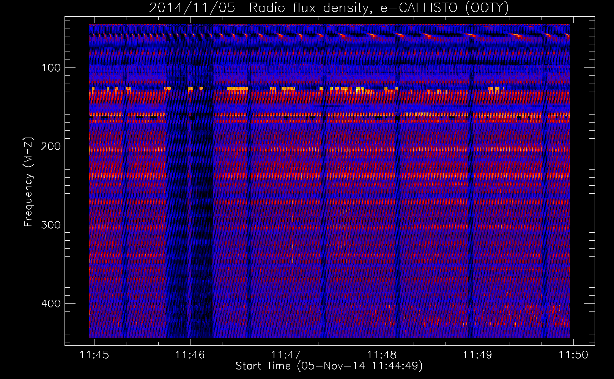Click the 'Start Time (05-Nov-14 11:44:49)' label

tap(329, 366)
